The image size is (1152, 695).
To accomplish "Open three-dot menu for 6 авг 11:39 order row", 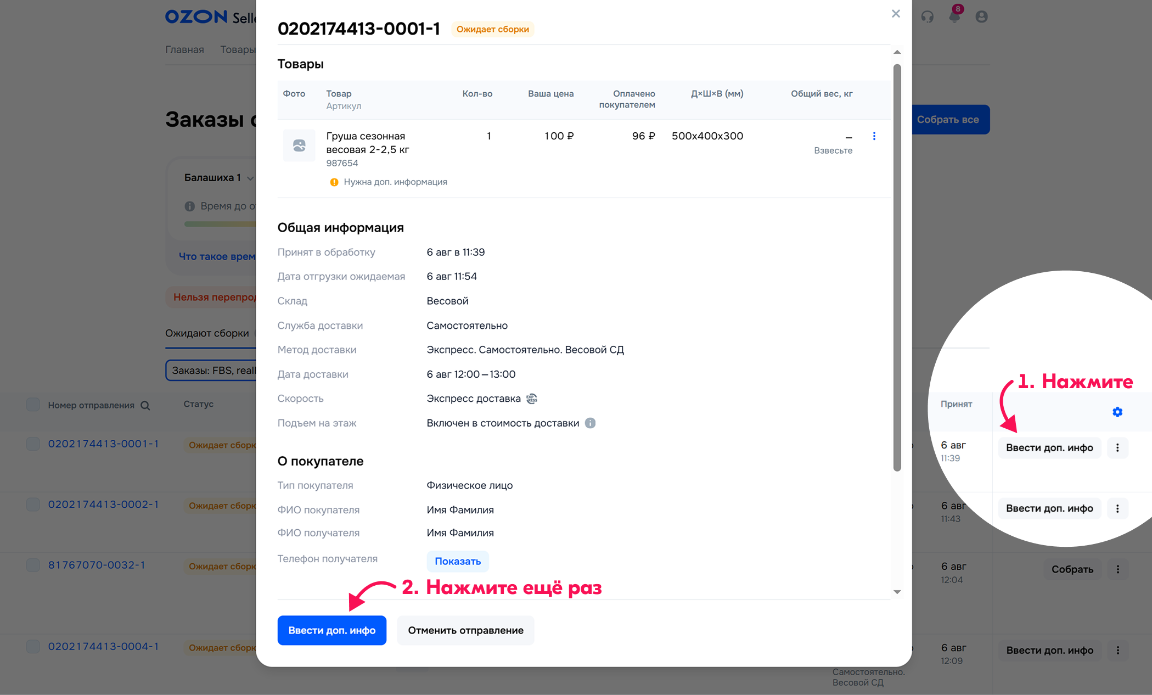I will tap(1117, 448).
